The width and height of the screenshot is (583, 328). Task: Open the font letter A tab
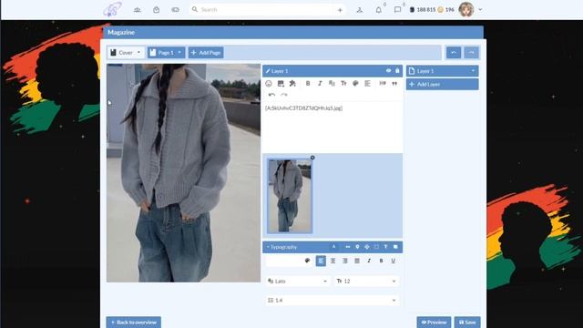click(x=334, y=247)
